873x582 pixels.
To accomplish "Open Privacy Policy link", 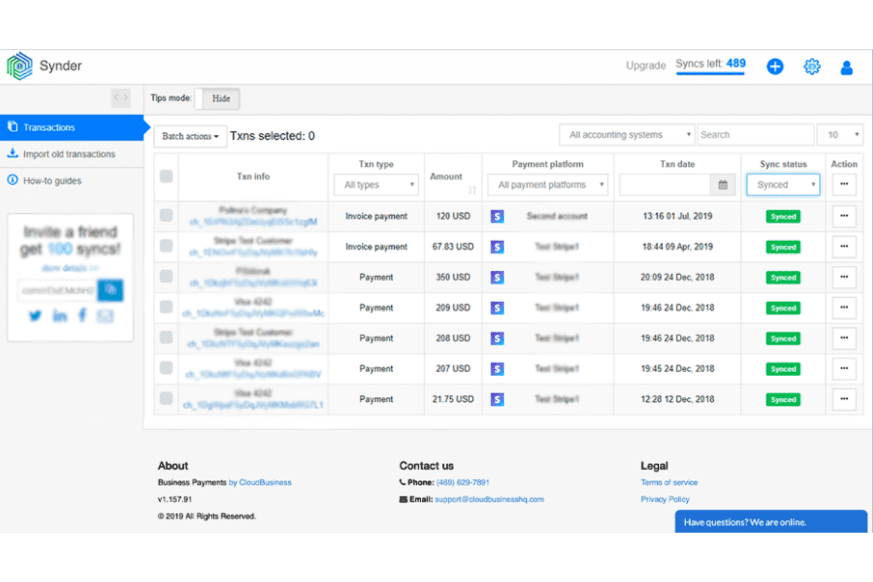I will [x=665, y=499].
